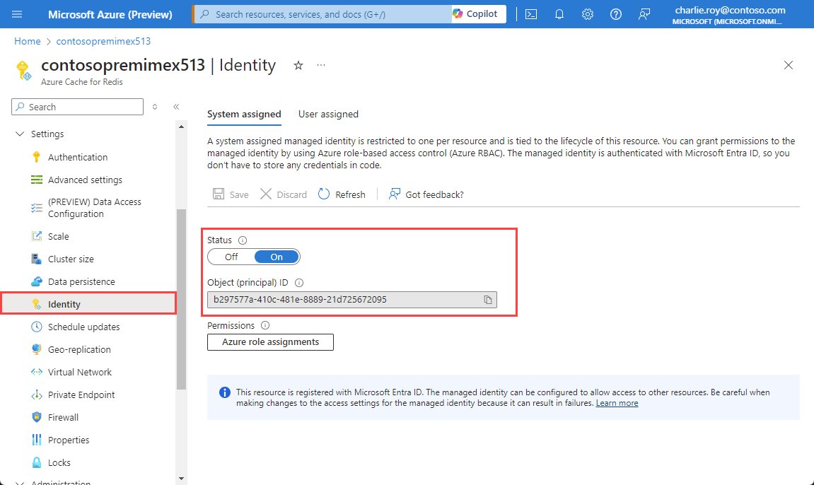This screenshot has height=485, width=814.
Task: Open Got feedback? link
Action: point(426,194)
